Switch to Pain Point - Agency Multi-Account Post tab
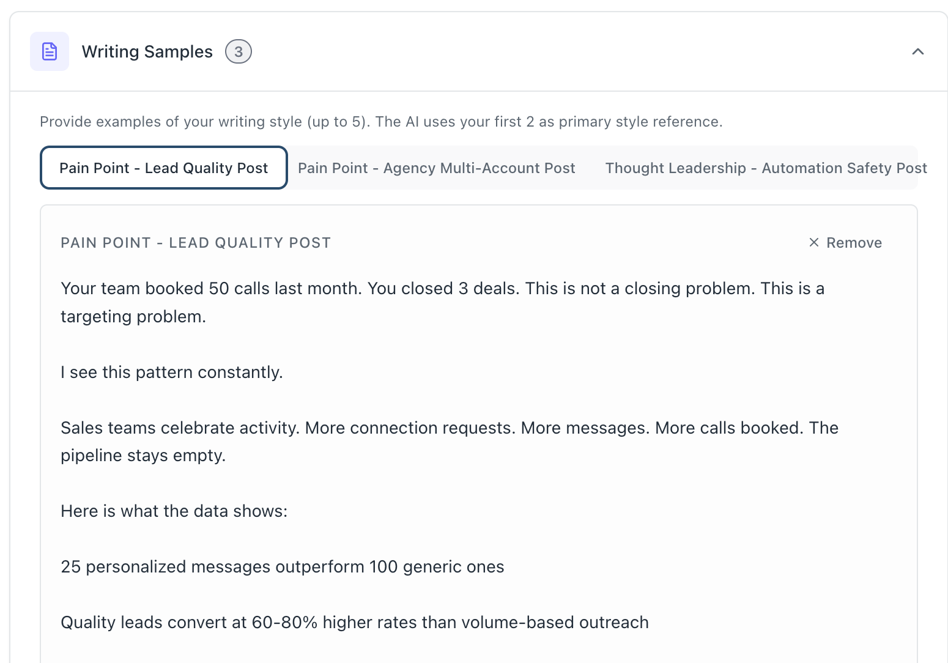This screenshot has height=663, width=948. point(436,168)
